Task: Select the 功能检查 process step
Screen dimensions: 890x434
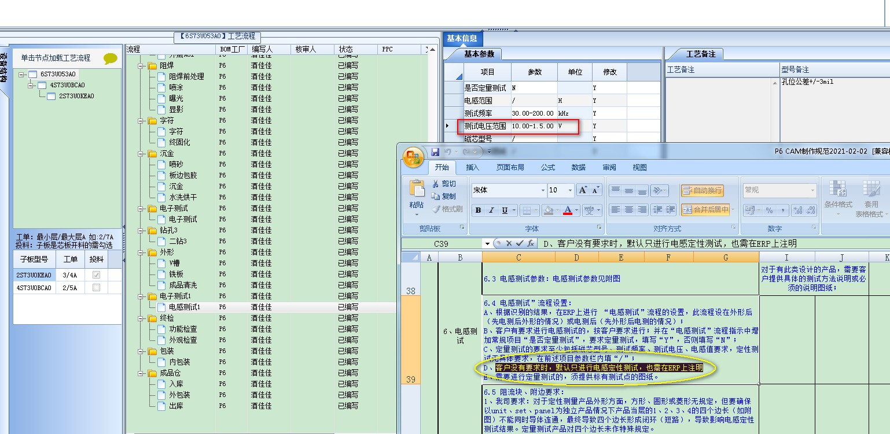Action: click(x=183, y=329)
